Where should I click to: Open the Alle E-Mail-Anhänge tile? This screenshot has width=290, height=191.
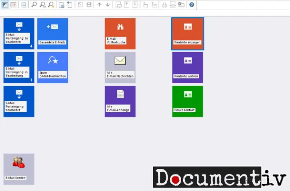[120, 101]
